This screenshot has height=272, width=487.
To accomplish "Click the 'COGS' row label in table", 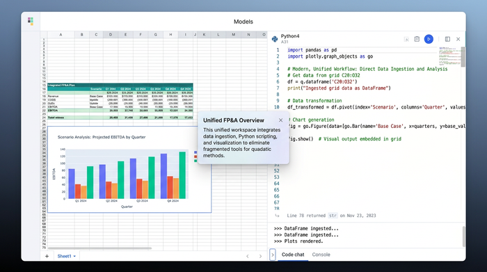I will tap(52, 99).
